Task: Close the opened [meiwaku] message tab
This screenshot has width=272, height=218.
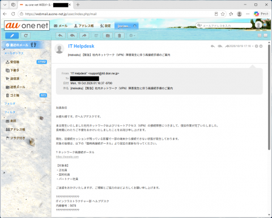Action: 135,26
